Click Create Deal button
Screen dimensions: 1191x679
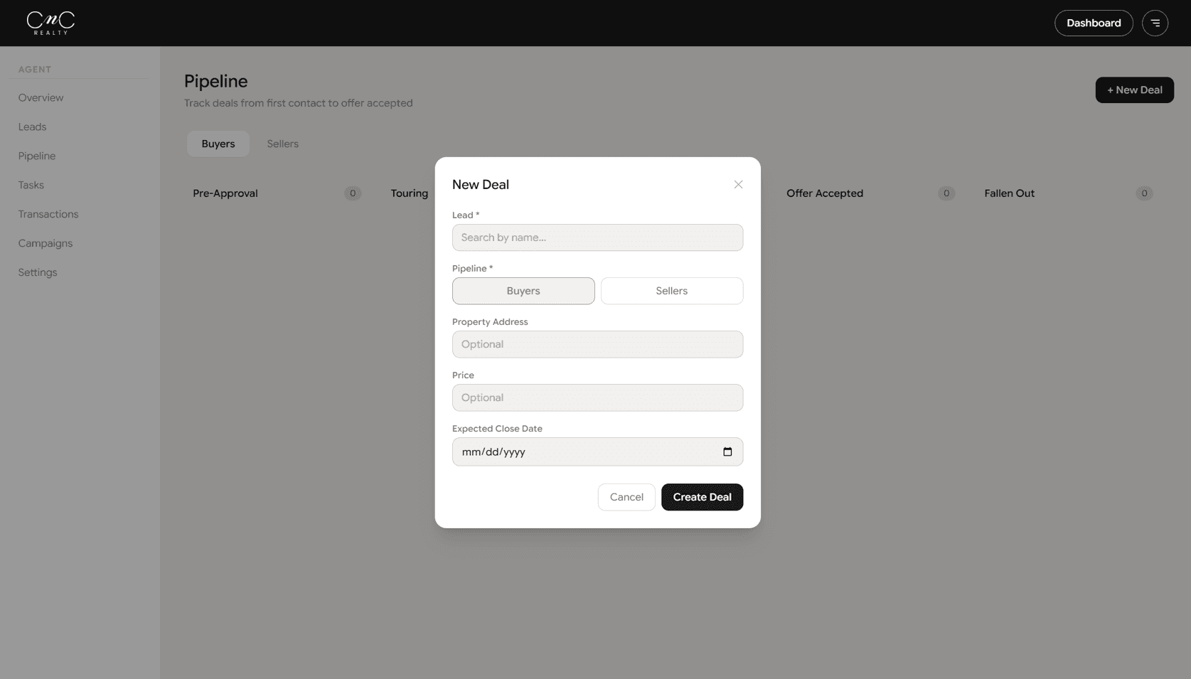point(702,497)
